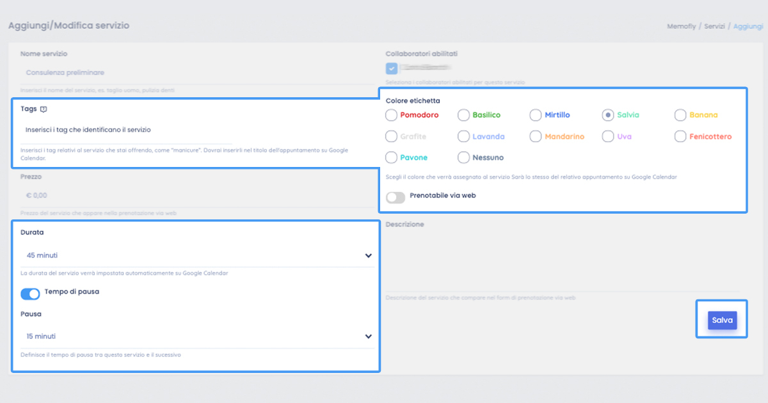Screen dimensions: 768x403
Task: Open the Memofly breadcrumb link
Action: (682, 26)
